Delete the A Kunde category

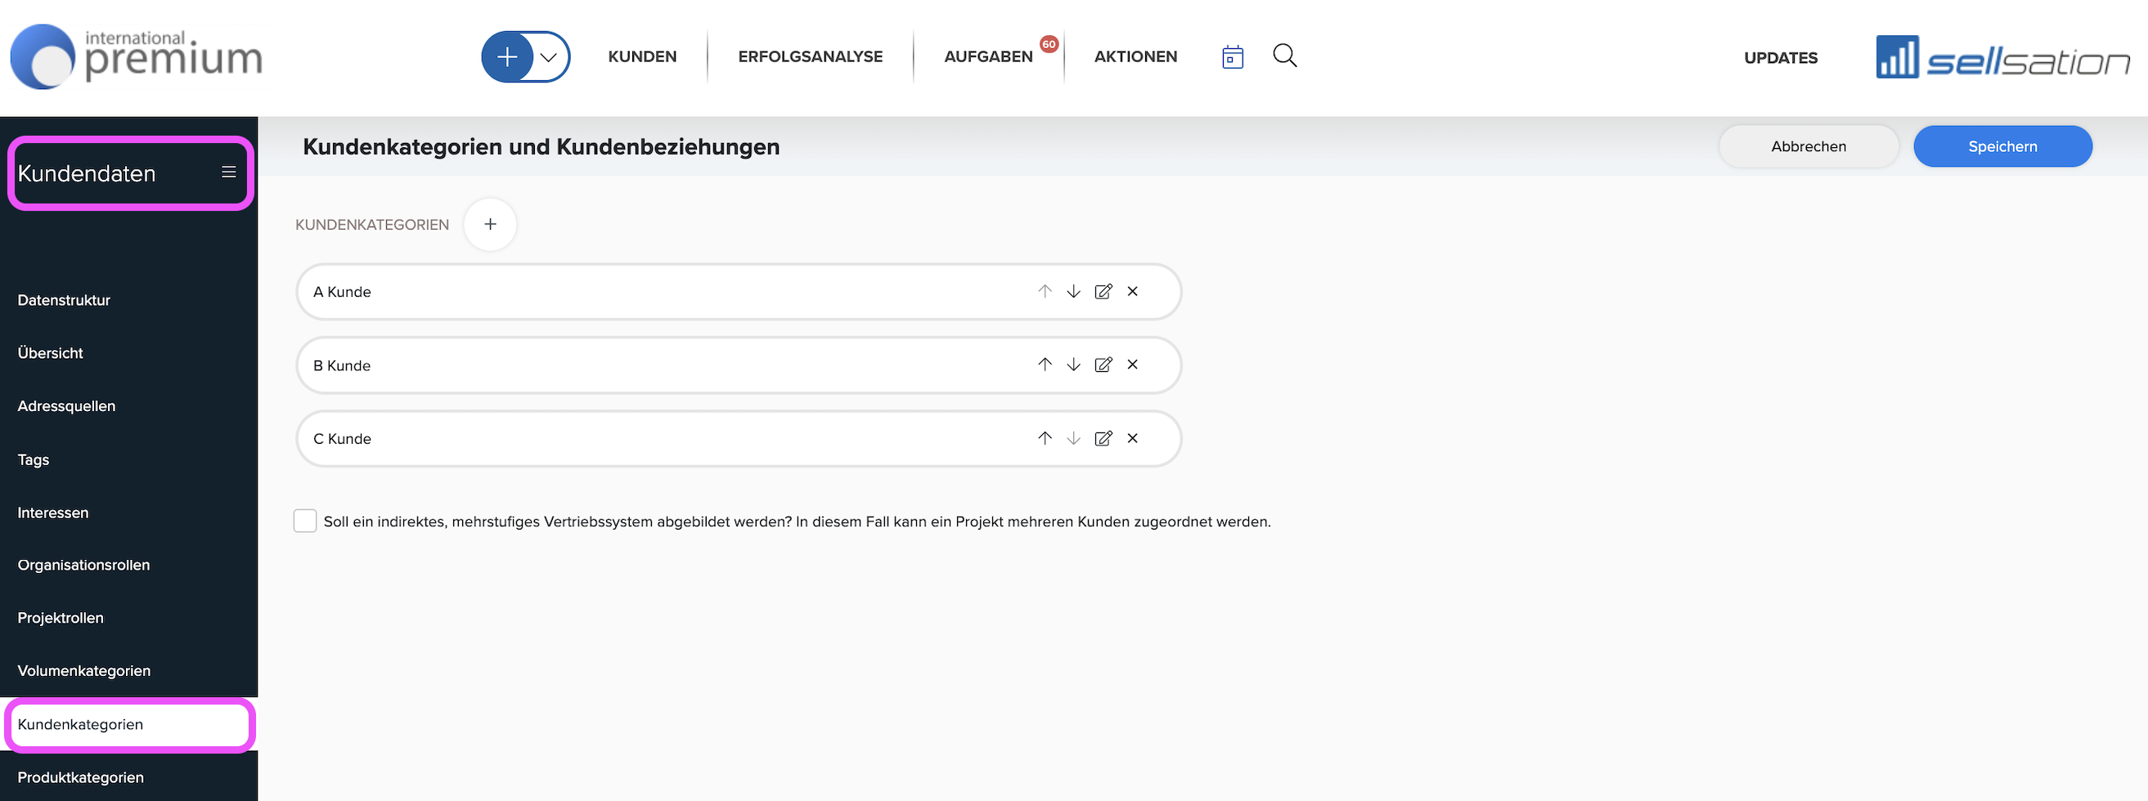coord(1132,291)
